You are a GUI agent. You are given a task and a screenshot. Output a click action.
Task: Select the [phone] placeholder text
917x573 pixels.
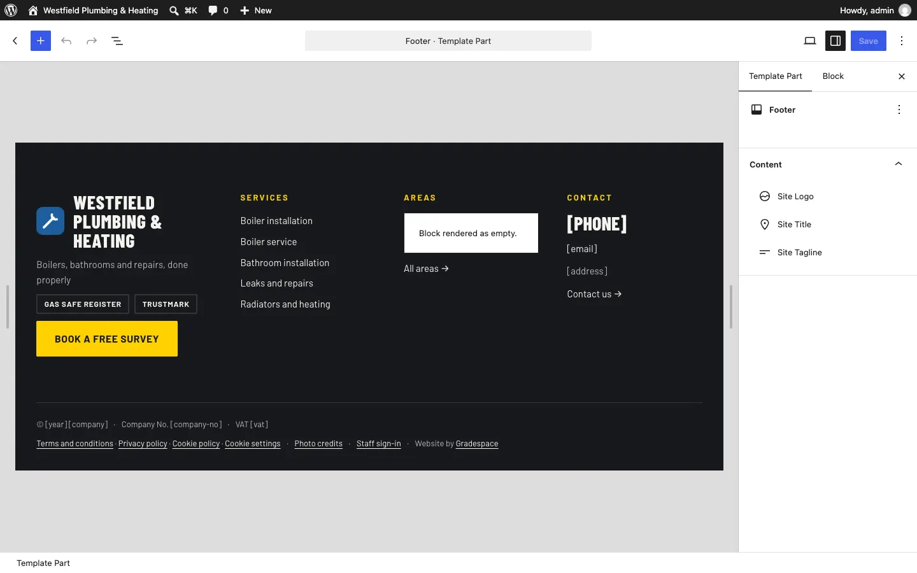pyautogui.click(x=597, y=224)
